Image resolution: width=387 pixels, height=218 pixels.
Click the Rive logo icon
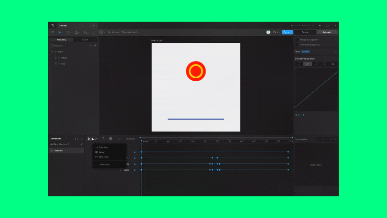(52, 25)
